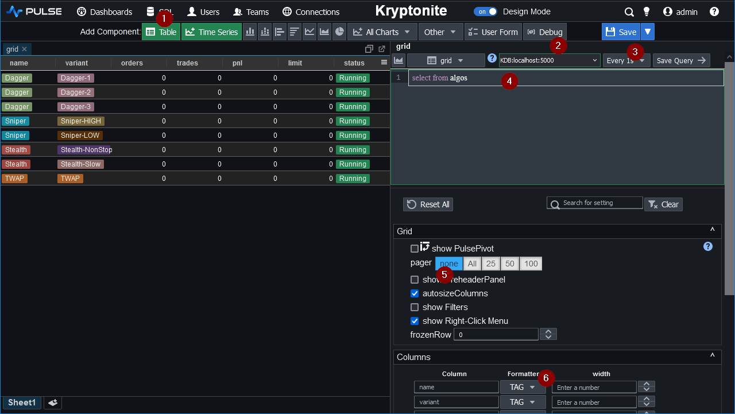Set pager to 50
The width and height of the screenshot is (735, 414).
pyautogui.click(x=509, y=264)
